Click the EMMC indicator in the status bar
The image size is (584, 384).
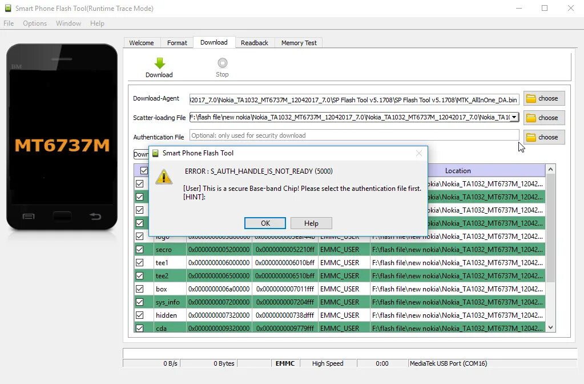point(285,363)
